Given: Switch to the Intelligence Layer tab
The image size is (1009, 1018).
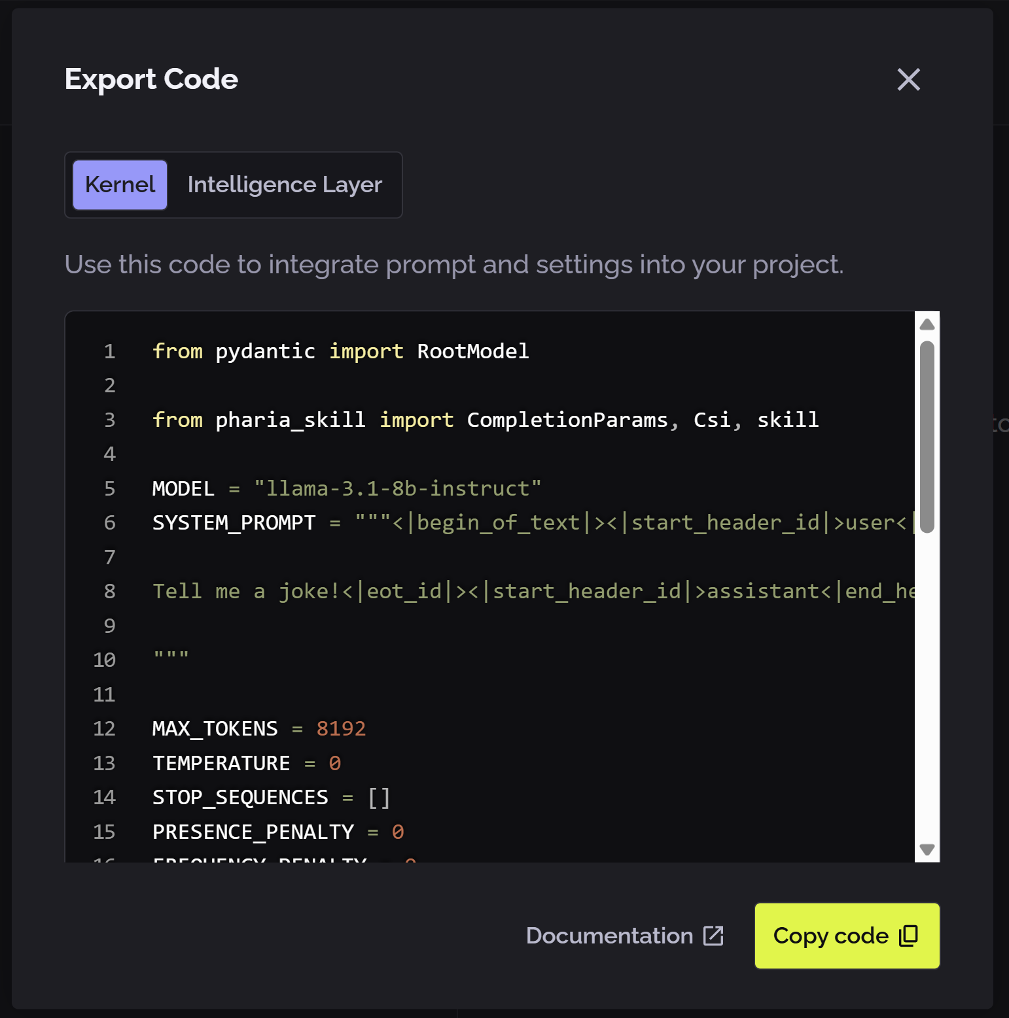Looking at the screenshot, I should coord(284,185).
